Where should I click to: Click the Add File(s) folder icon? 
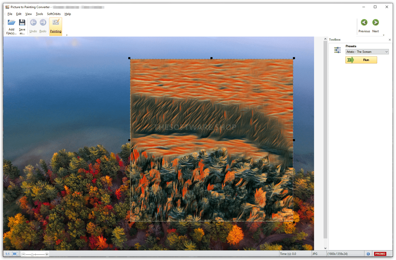click(x=11, y=23)
